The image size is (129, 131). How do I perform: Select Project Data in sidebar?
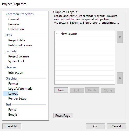coord(17,40)
